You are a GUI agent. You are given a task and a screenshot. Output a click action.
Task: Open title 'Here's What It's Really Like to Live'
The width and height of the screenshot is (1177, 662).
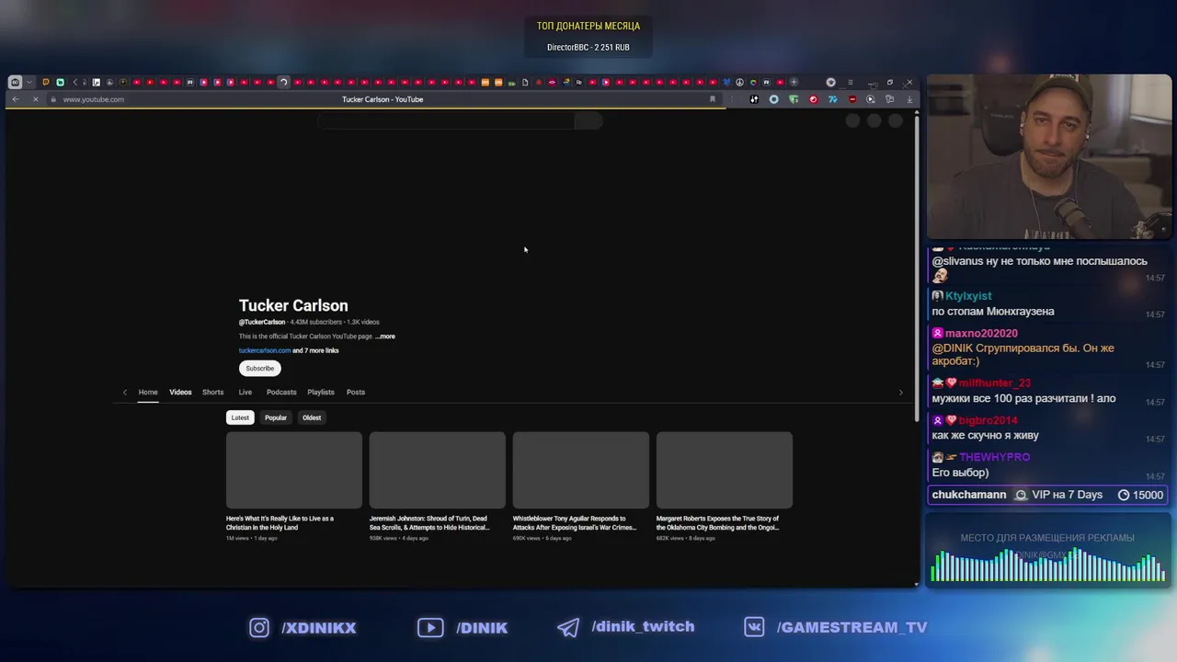pos(280,523)
